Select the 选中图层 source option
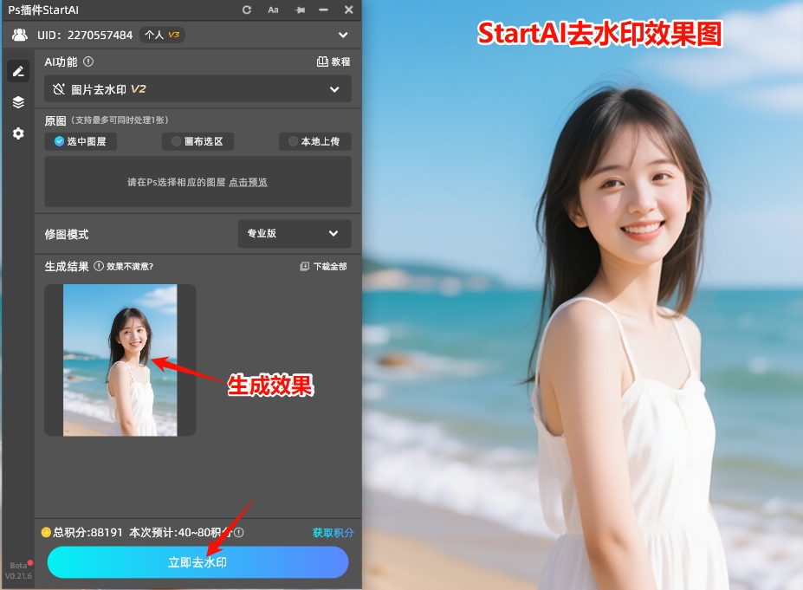The width and height of the screenshot is (803, 590). tap(80, 141)
